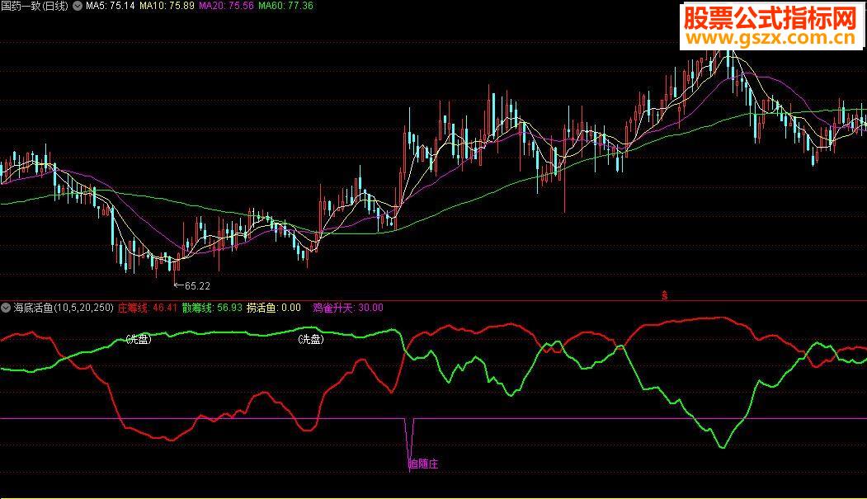Screen dimensions: 867x499
Task: Click the MA10: 75.89 value label
Action: point(167,6)
